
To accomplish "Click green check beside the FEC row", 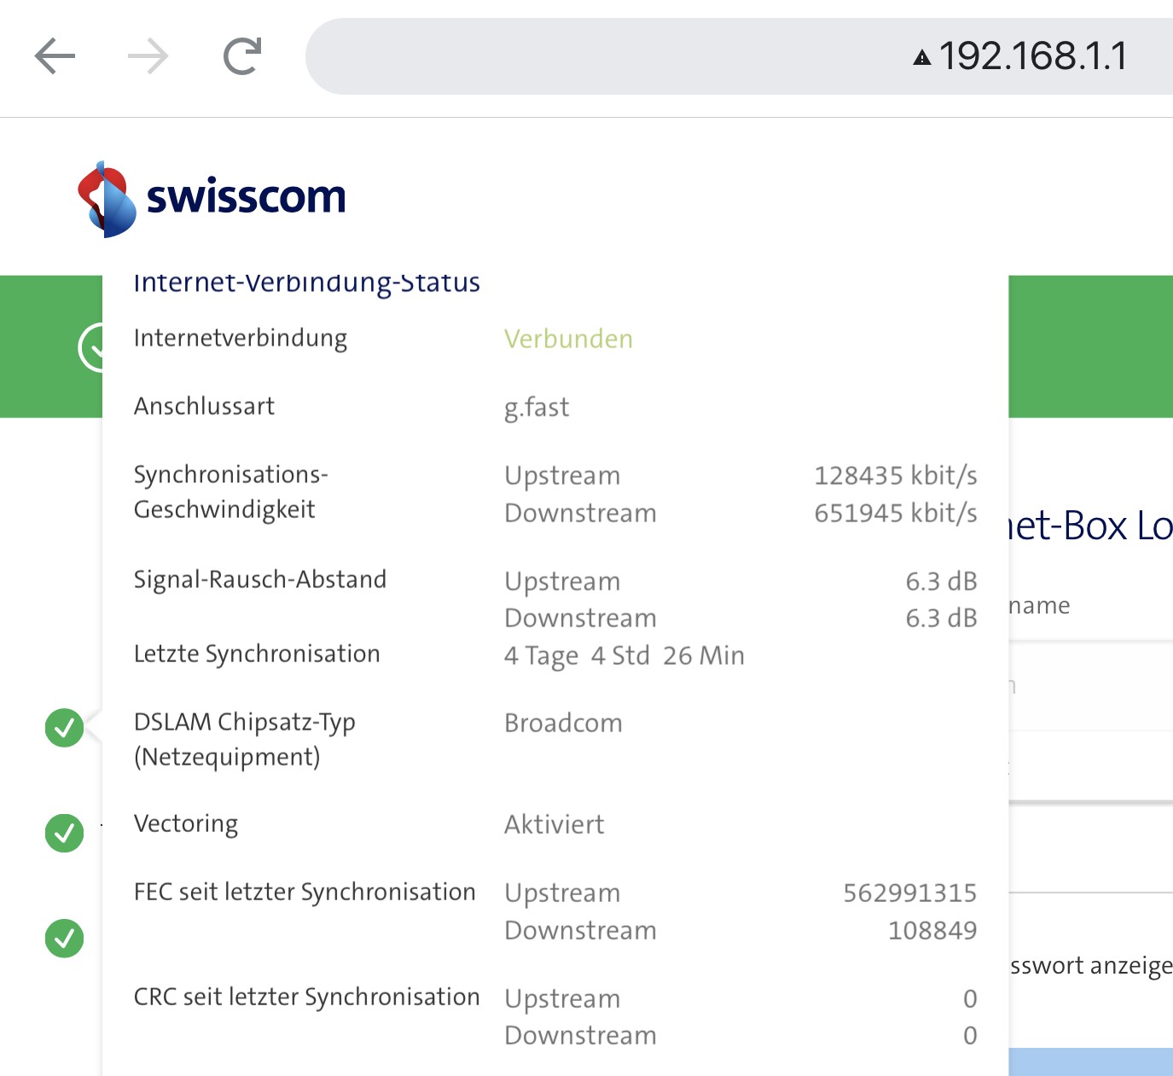I will click(x=64, y=939).
